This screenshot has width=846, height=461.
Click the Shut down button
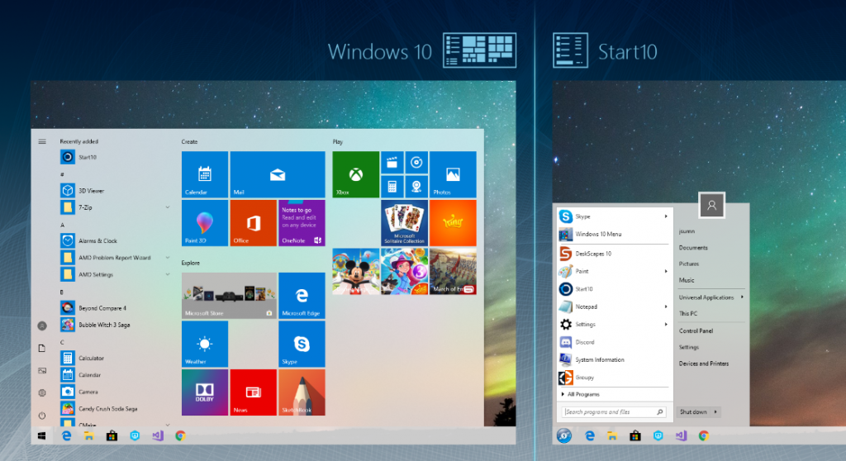(693, 412)
